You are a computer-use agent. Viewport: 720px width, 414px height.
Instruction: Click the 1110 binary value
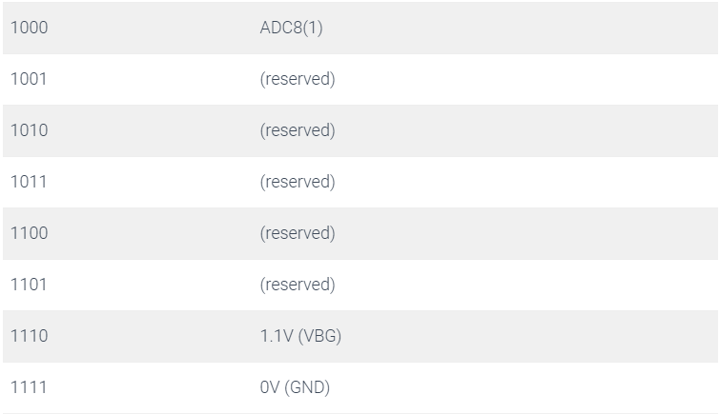coord(29,336)
